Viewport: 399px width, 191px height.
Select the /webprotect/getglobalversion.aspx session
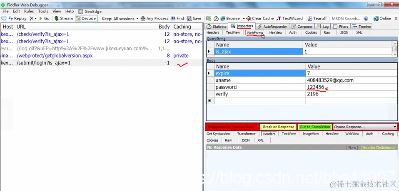coord(101,56)
